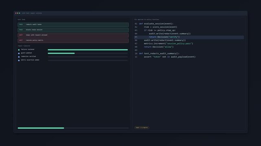
Task: Select the status dot beside guard updated
Action: (x=19, y=54)
